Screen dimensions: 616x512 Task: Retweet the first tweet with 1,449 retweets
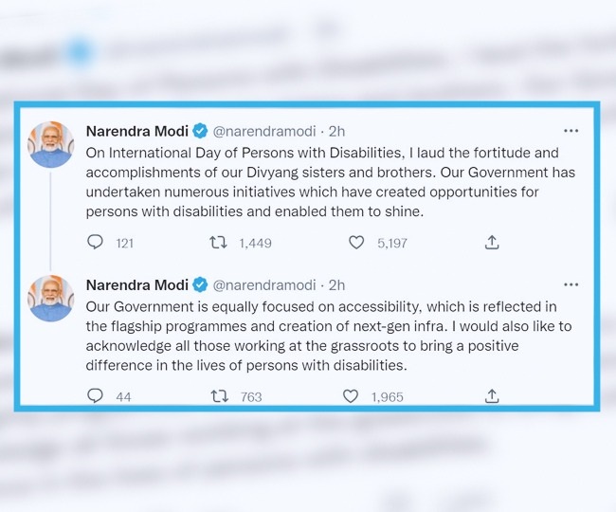pos(219,243)
